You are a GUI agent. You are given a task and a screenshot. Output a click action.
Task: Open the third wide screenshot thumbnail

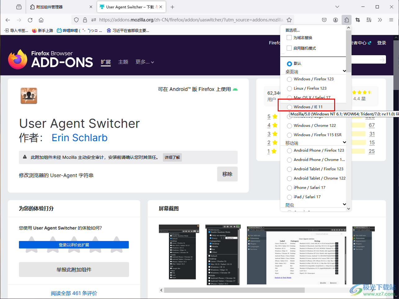tap(297, 255)
